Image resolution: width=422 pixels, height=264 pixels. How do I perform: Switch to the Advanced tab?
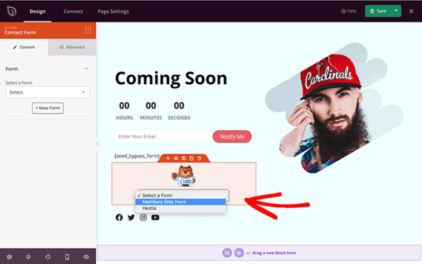pyautogui.click(x=72, y=47)
